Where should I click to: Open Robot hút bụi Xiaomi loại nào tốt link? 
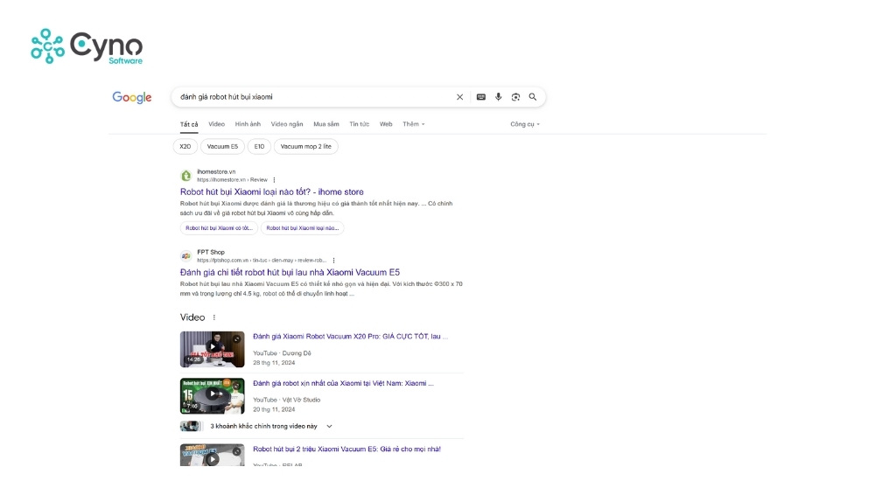[272, 192]
